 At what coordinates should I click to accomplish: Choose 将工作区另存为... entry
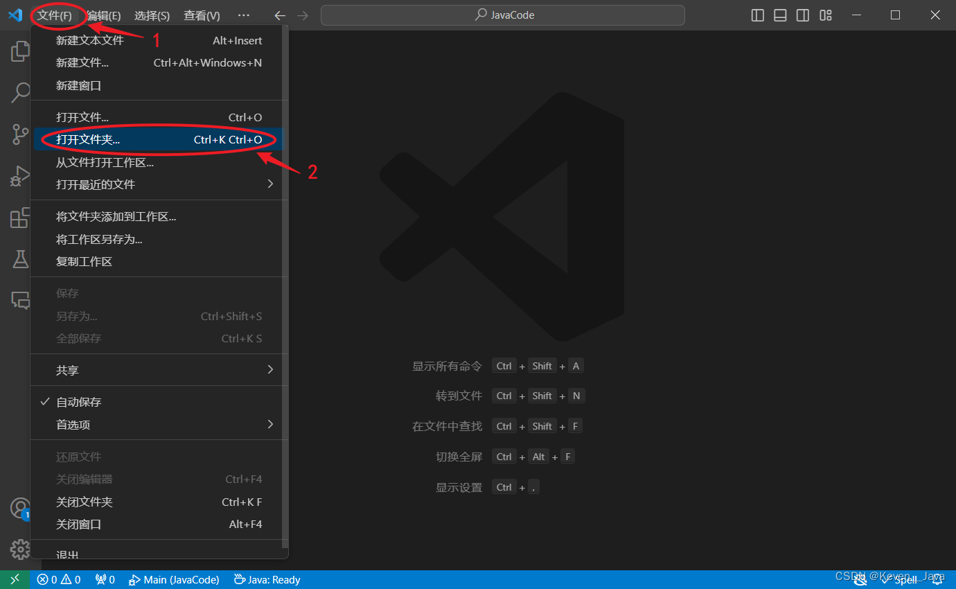(159, 239)
